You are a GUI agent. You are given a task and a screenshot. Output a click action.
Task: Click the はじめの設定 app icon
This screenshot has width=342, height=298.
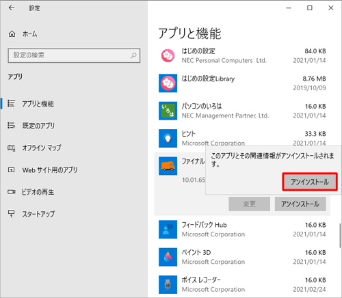(168, 55)
